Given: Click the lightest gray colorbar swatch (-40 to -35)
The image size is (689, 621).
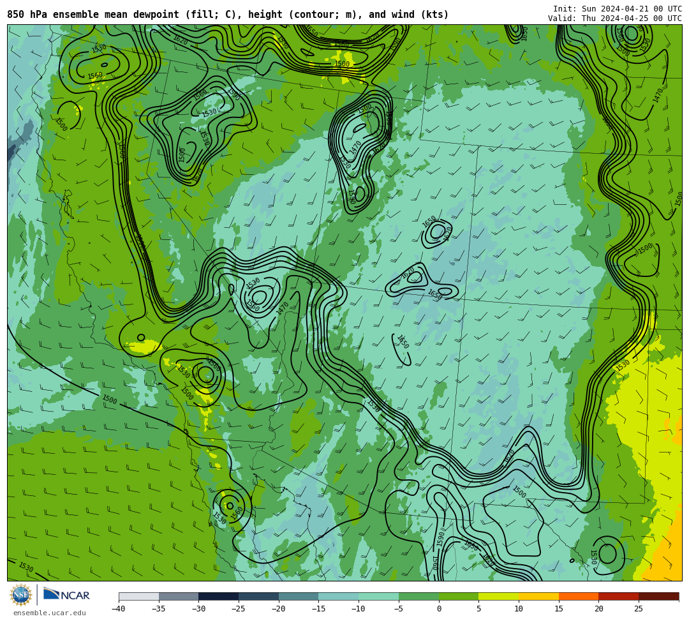Looking at the screenshot, I should (x=139, y=596).
